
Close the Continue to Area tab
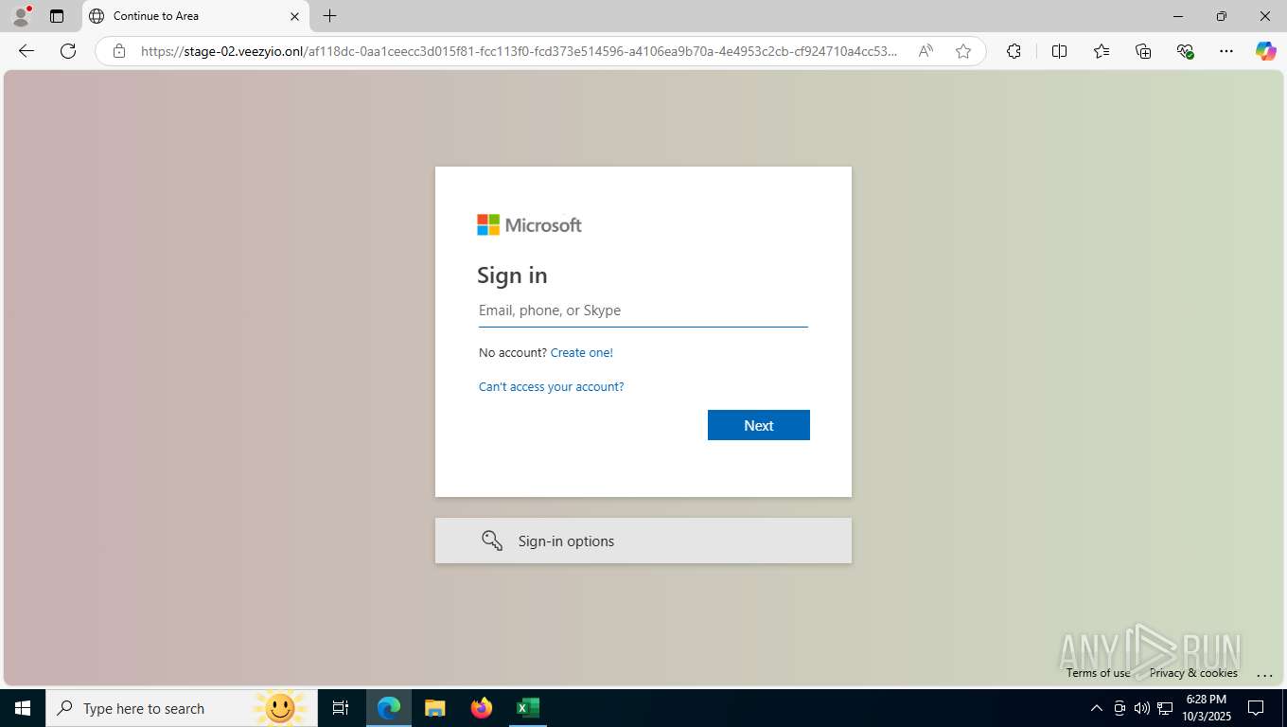[294, 16]
